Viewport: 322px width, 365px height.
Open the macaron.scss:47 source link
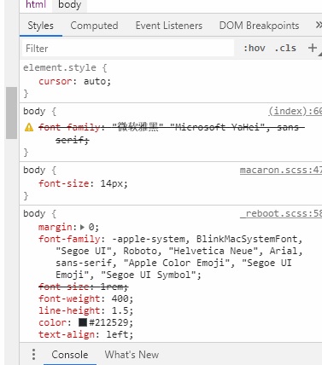click(281, 170)
